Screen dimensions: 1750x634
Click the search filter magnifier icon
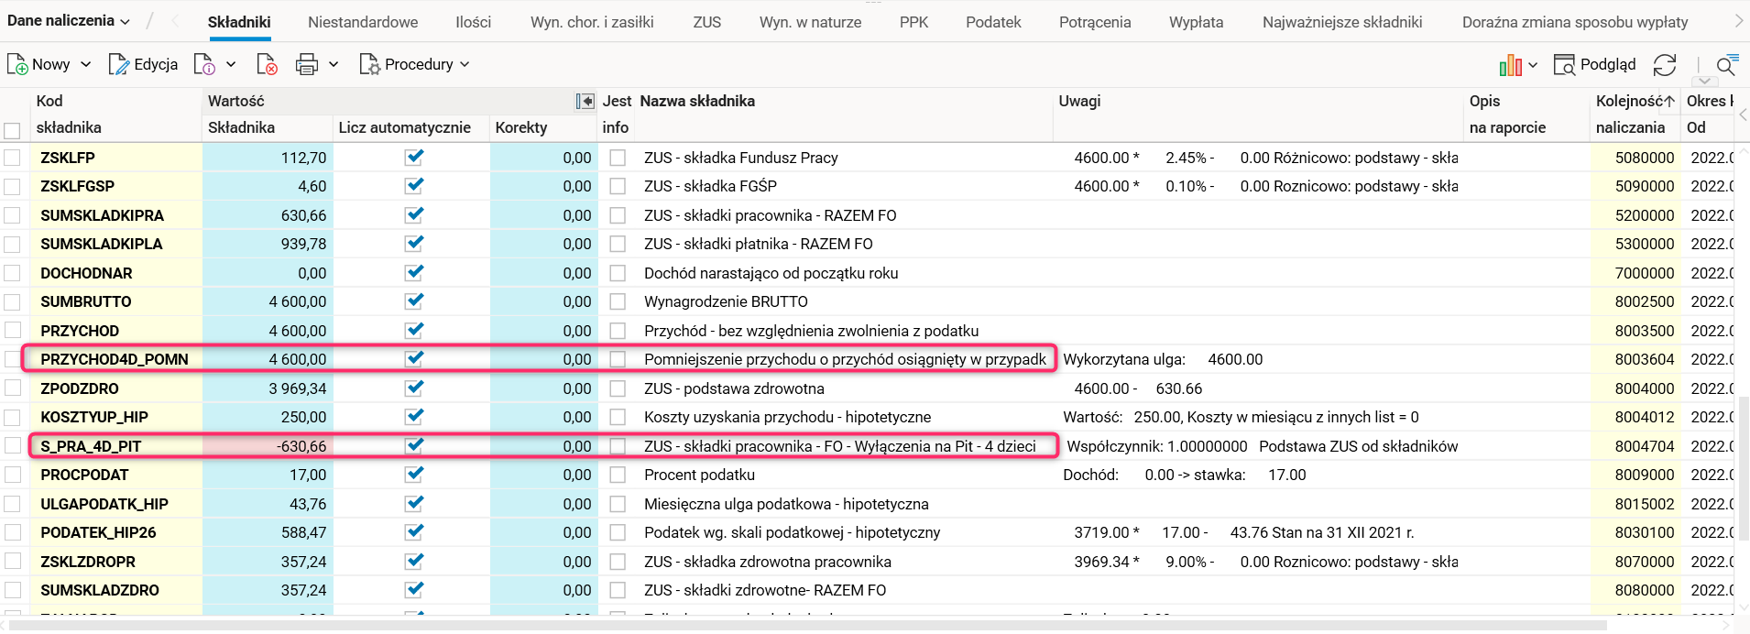click(1726, 65)
